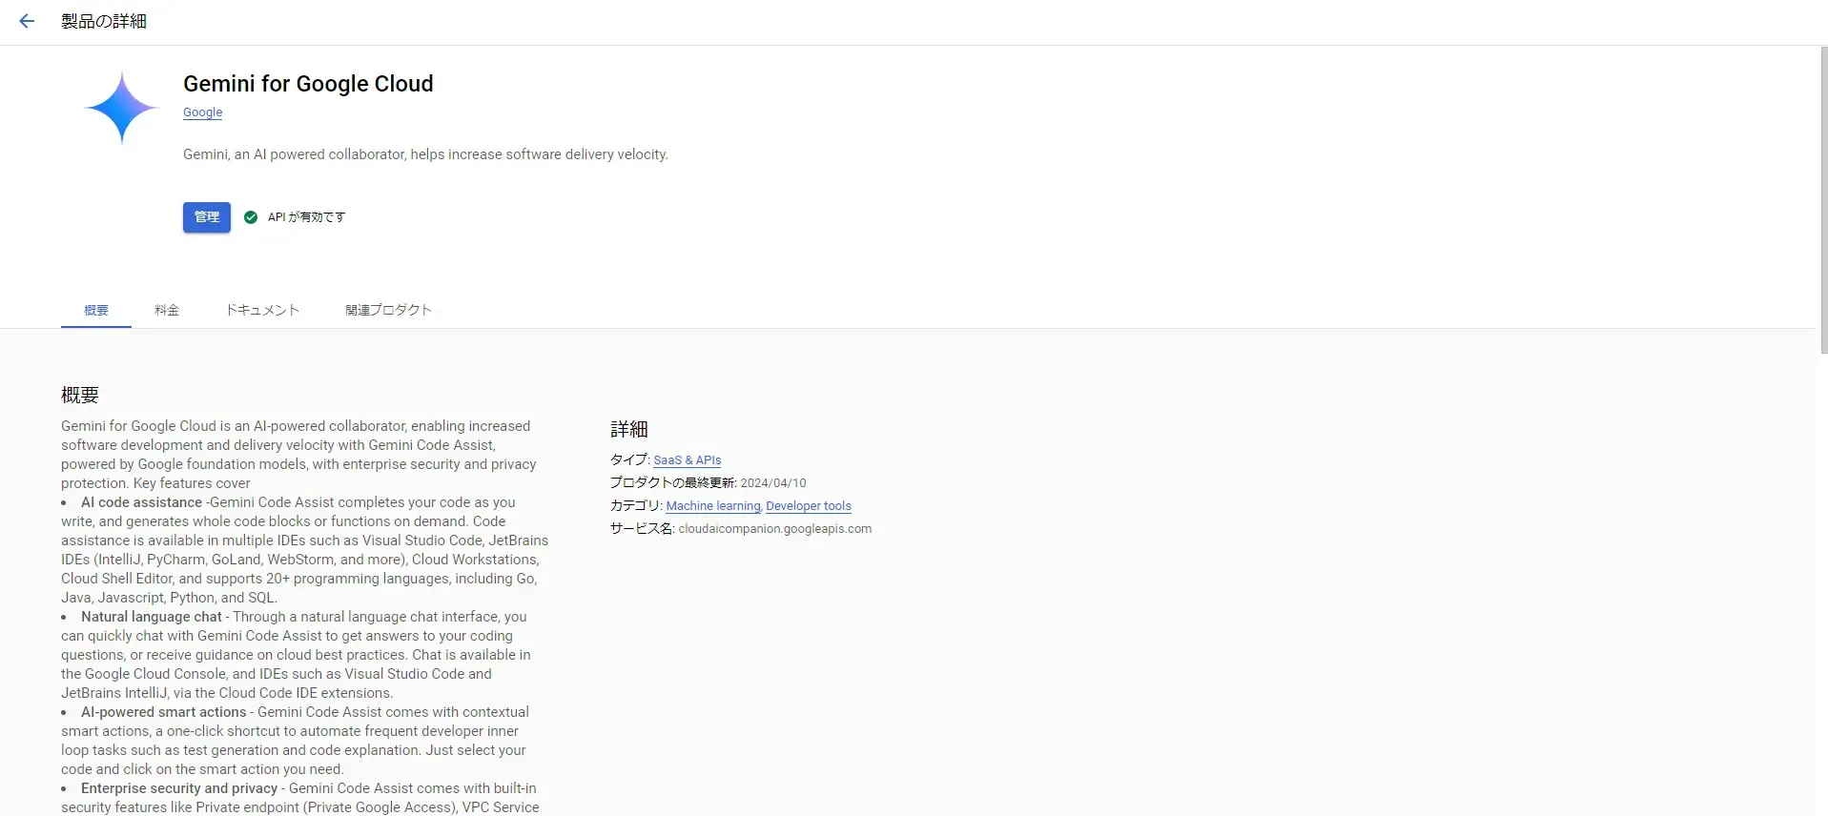Click the last updated date 2024/04/10

pyautogui.click(x=773, y=483)
